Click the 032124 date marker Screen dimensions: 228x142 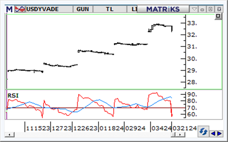[185, 128]
